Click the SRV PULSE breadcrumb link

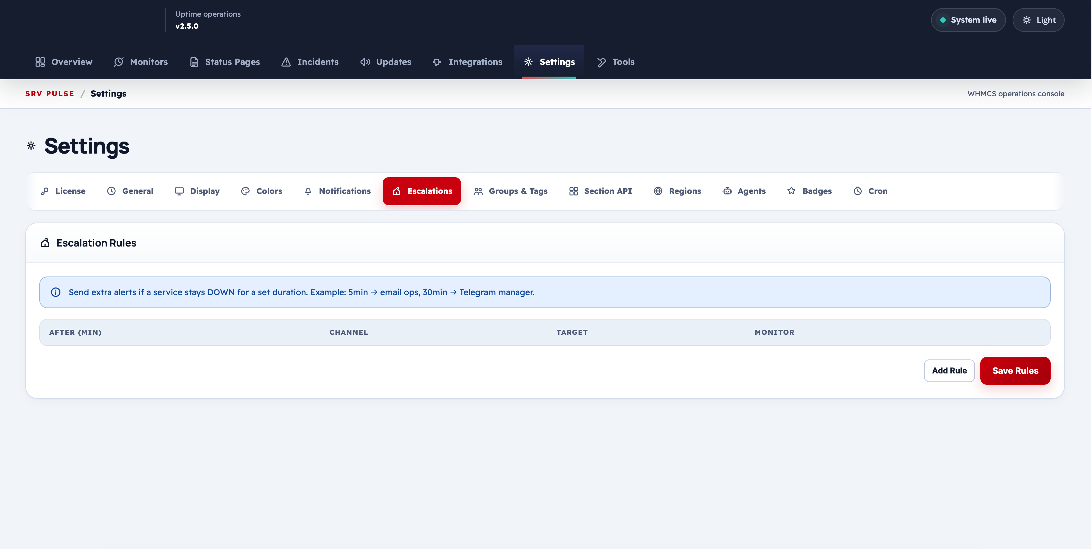[50, 94]
